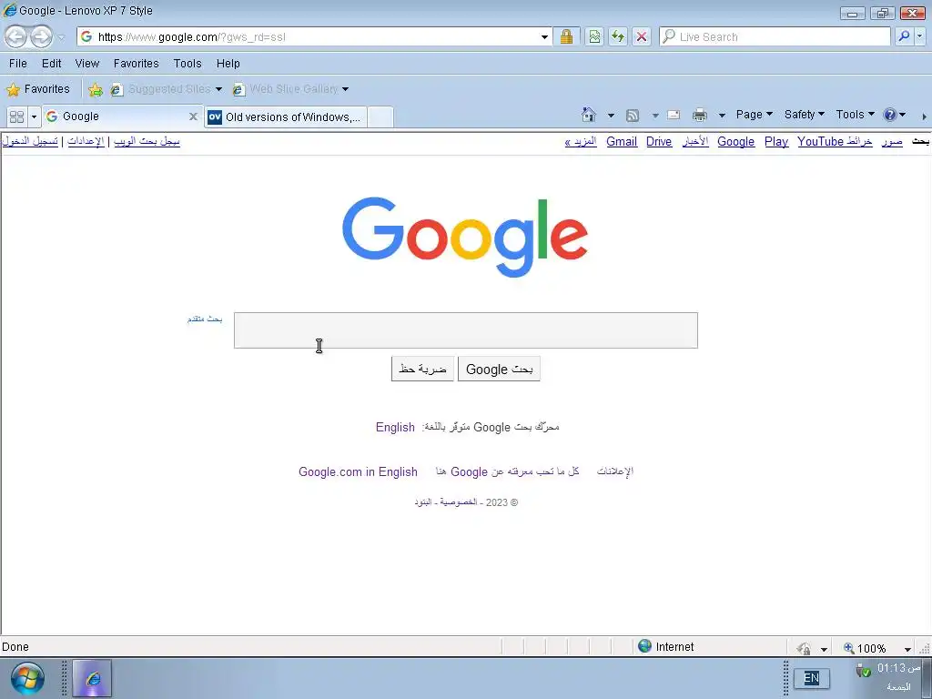Click the I'm Feeling Lucky Arabic button
Viewport: 932px width, 699px height.
(422, 370)
